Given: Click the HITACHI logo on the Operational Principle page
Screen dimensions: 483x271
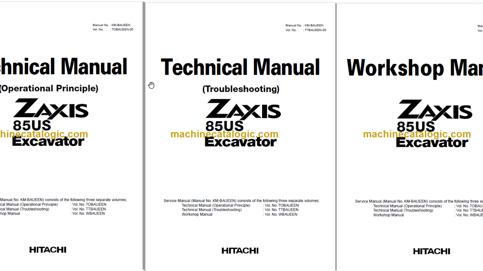Looking at the screenshot, I should (x=47, y=250).
